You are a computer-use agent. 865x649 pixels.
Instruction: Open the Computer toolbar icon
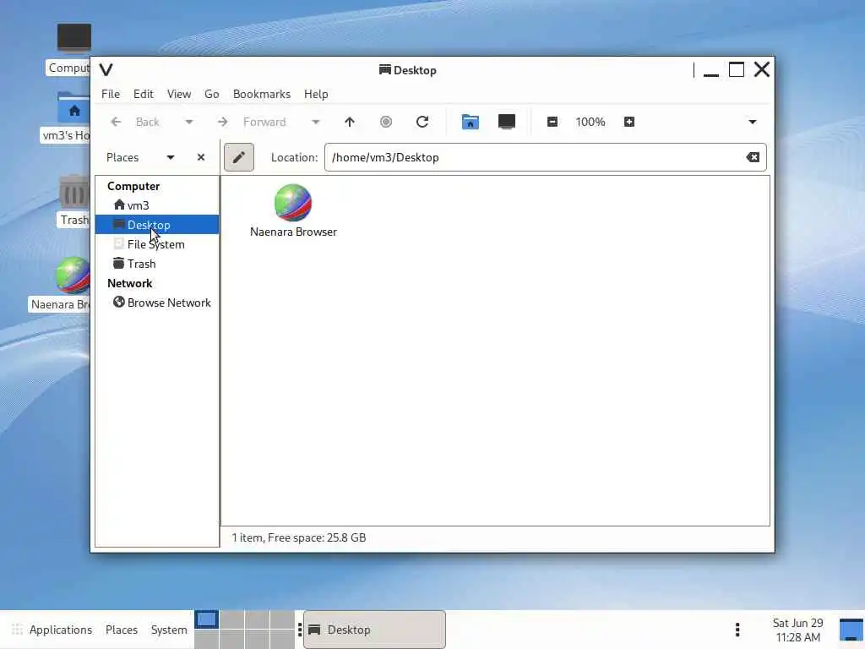507,122
